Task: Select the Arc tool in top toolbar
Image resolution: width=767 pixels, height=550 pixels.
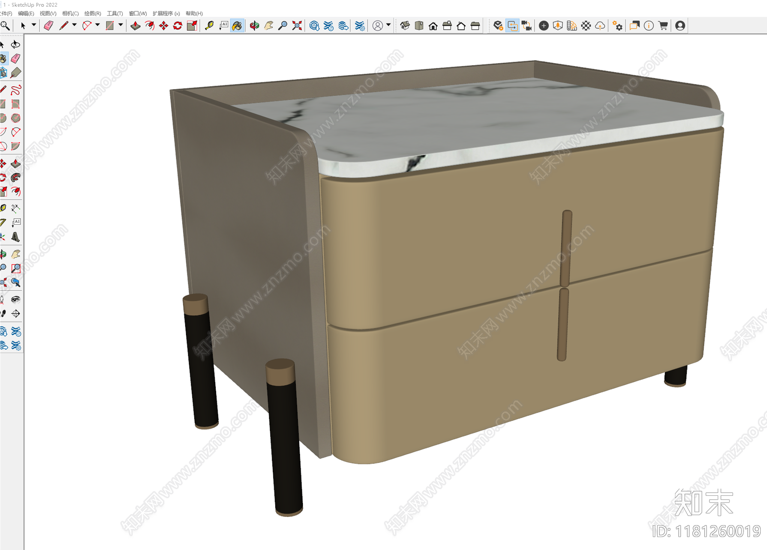Action: pyautogui.click(x=87, y=26)
